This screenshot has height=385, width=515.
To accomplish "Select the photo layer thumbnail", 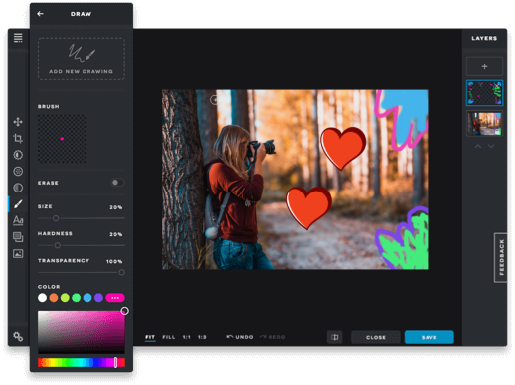I will (x=484, y=123).
